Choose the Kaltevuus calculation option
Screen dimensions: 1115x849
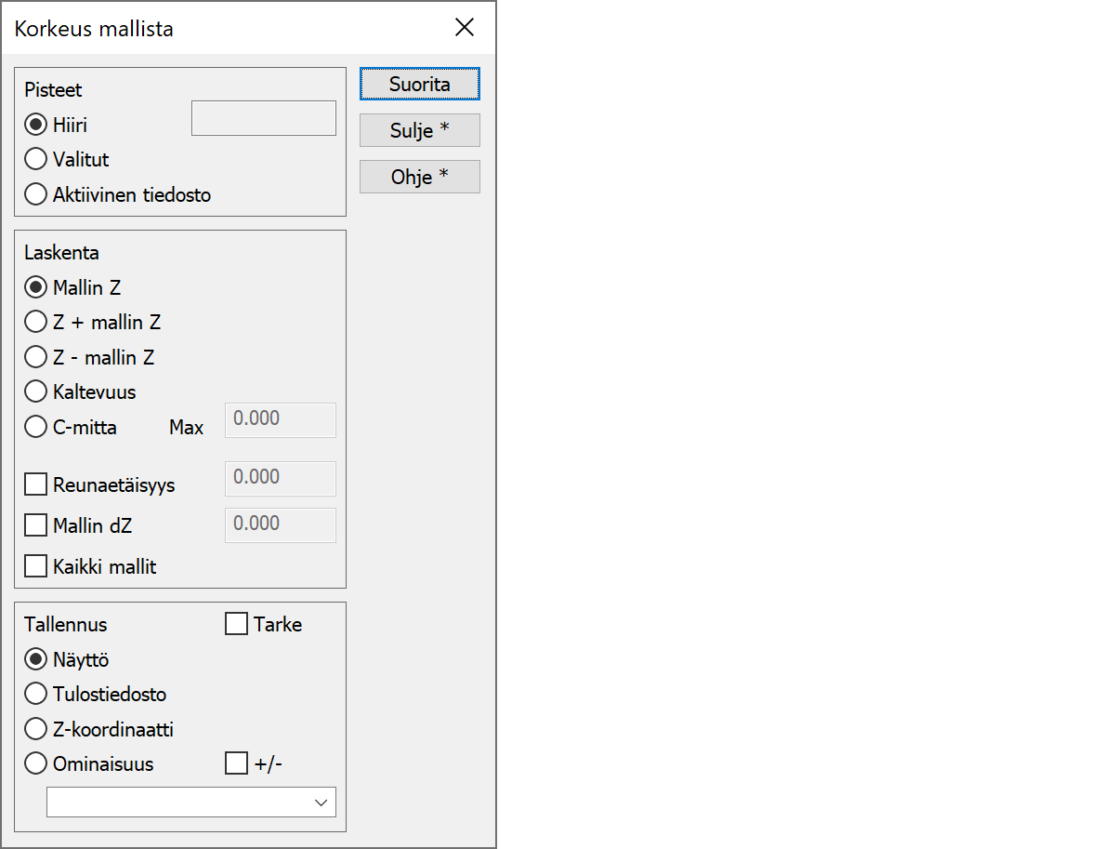pyautogui.click(x=36, y=391)
